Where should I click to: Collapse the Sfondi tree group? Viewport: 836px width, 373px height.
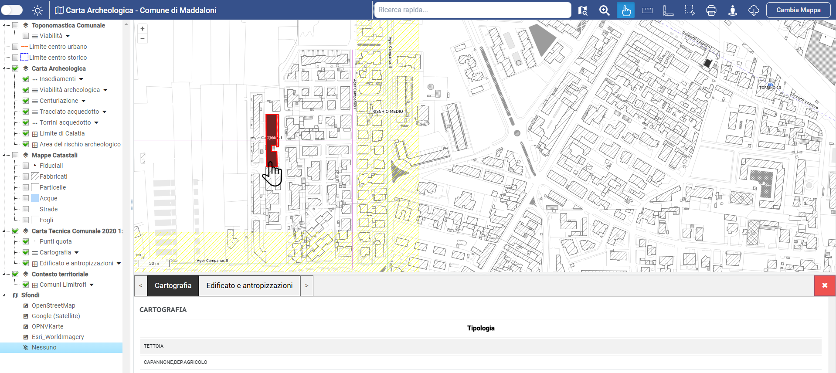coord(4,295)
